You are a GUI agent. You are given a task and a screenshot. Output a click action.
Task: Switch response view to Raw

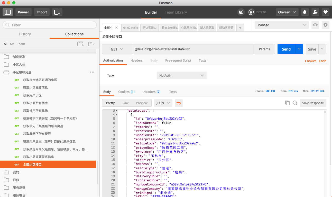125,103
